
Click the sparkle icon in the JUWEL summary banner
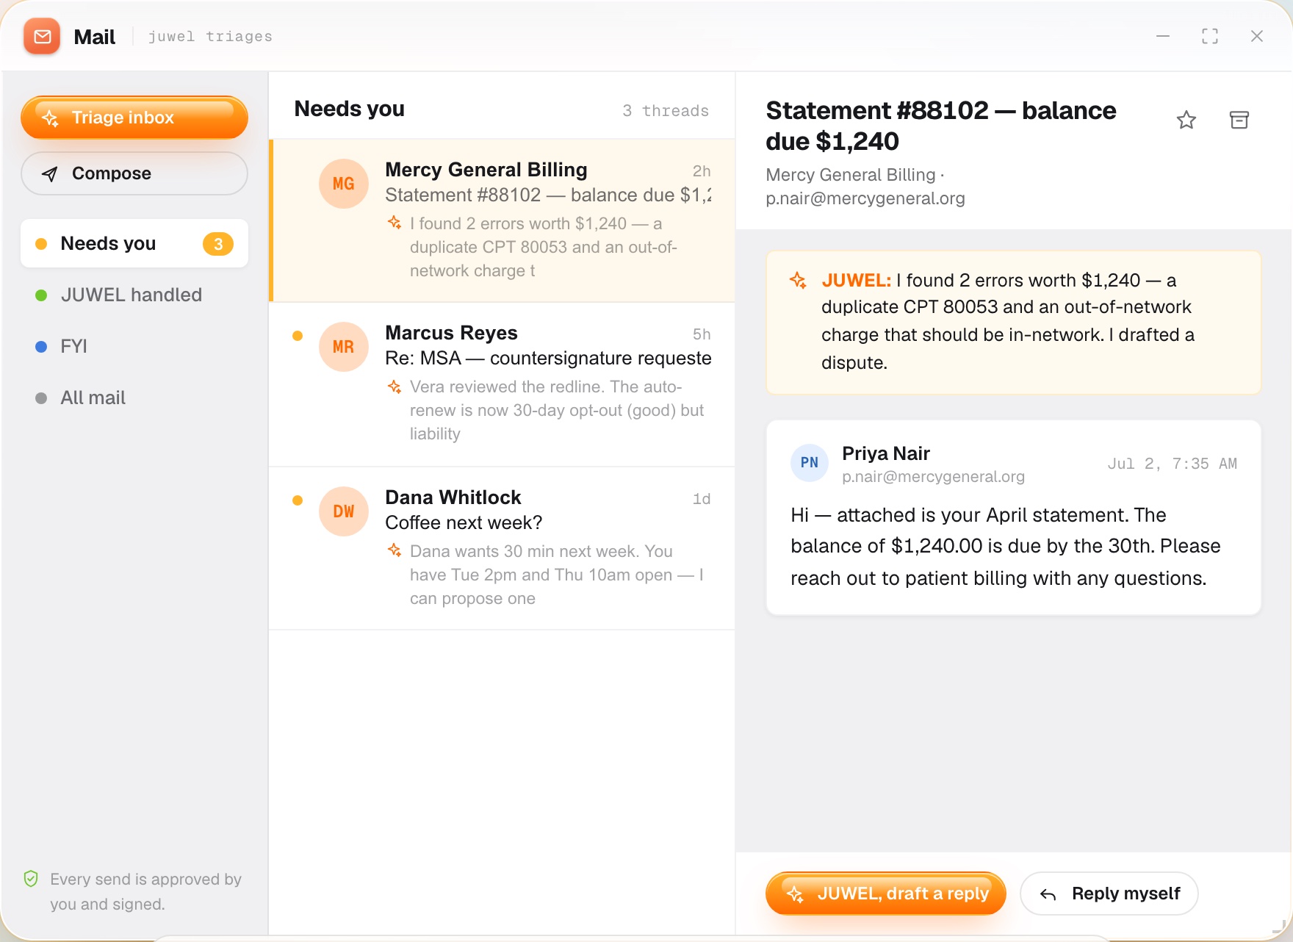tap(798, 280)
